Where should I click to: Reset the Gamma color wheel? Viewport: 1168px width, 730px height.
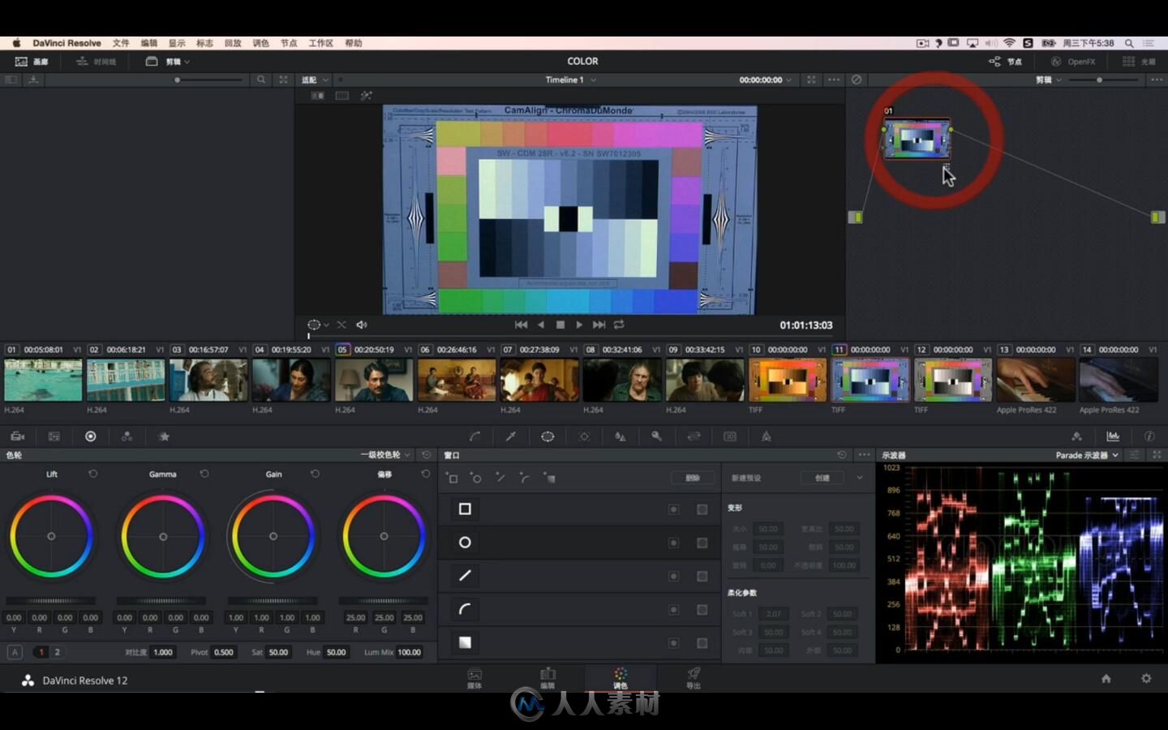[x=204, y=474]
